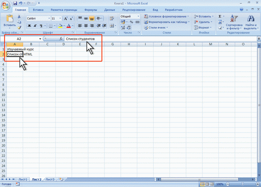Open the Разработчик tab

coord(173,10)
